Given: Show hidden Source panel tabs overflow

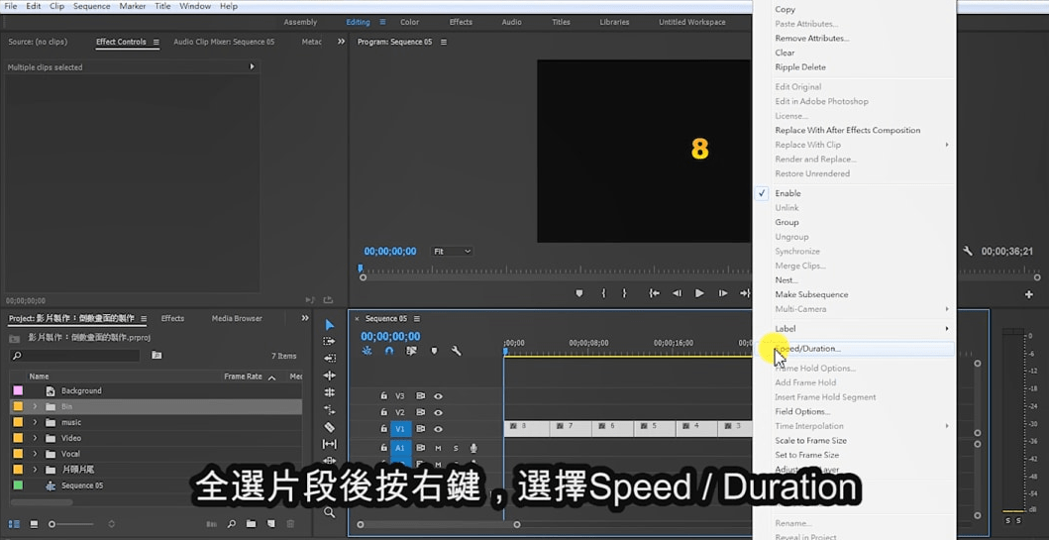Looking at the screenshot, I should pos(341,42).
